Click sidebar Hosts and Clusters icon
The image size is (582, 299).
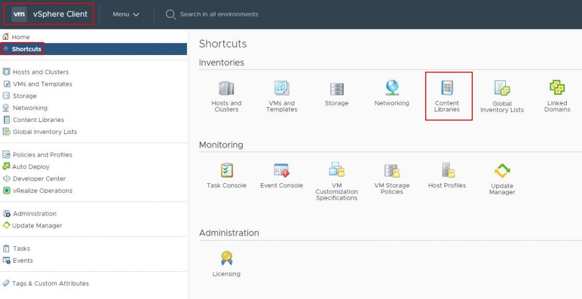click(6, 71)
